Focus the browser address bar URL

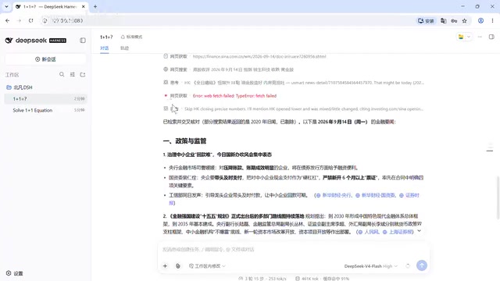(x=67, y=21)
